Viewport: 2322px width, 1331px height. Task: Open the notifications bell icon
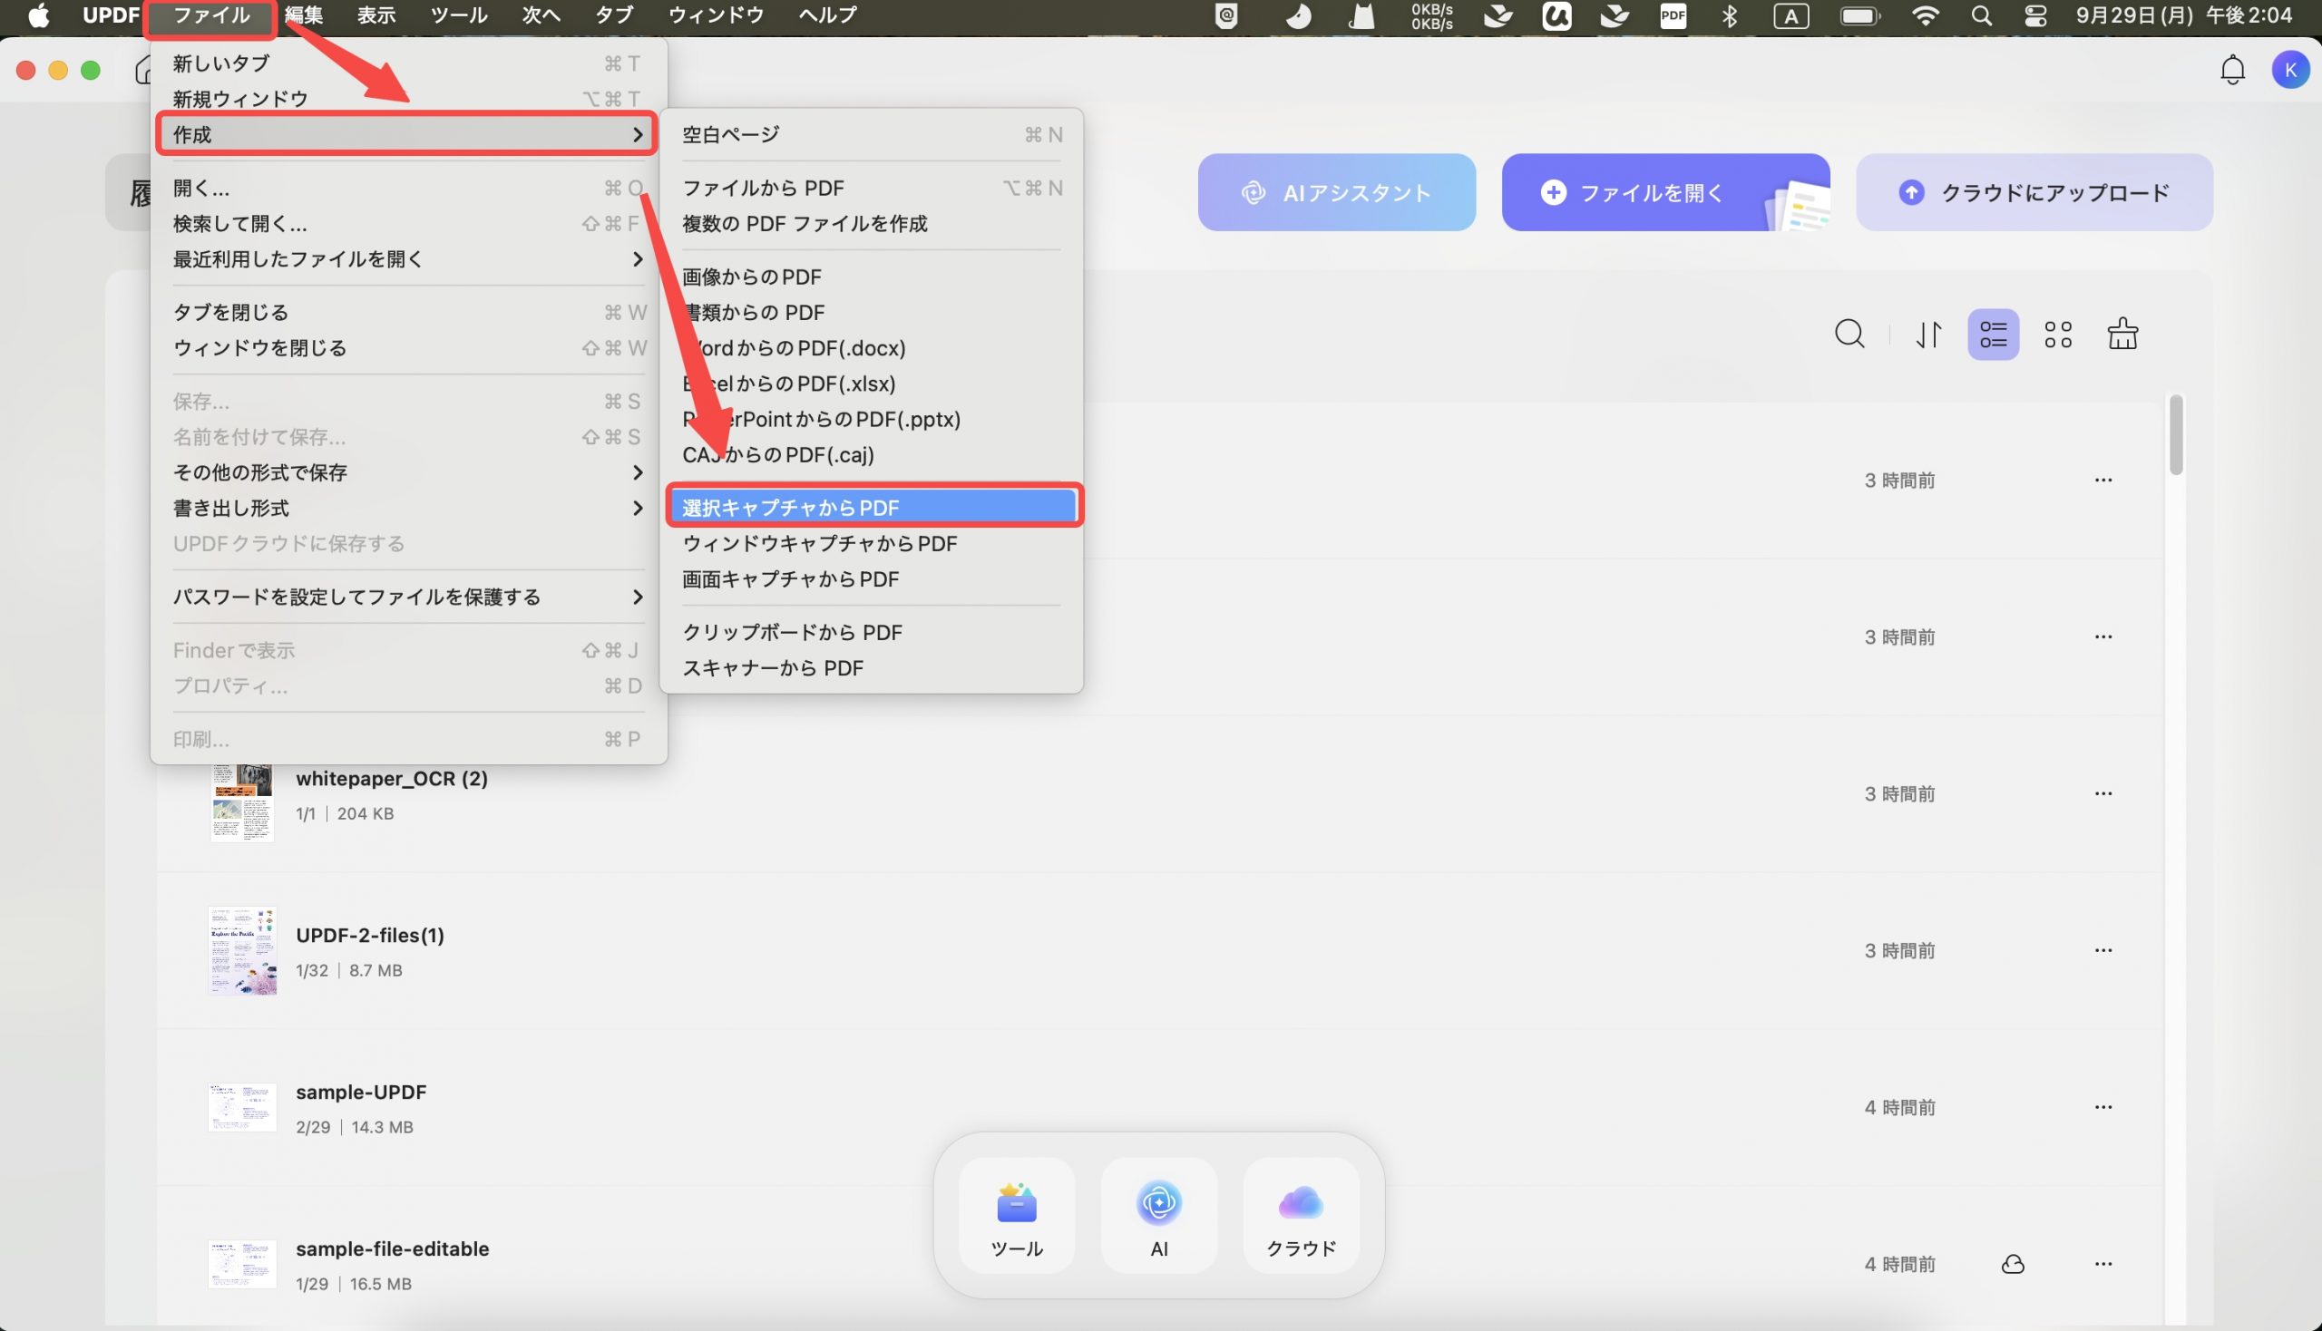tap(2232, 71)
